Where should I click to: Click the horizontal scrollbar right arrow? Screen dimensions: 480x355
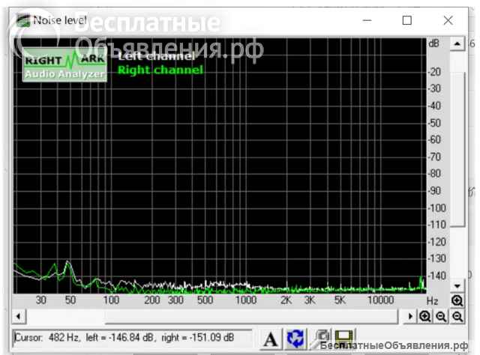[x=409, y=316]
